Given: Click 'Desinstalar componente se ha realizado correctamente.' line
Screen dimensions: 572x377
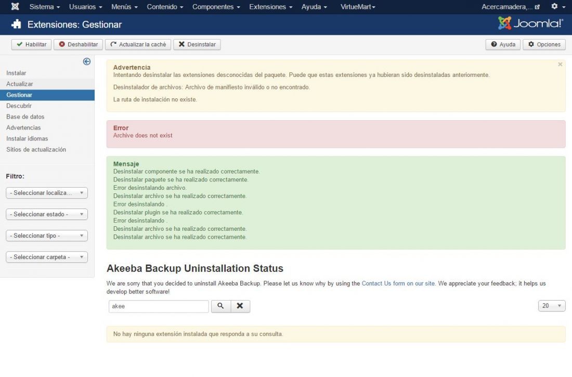Looking at the screenshot, I should pos(186,172).
